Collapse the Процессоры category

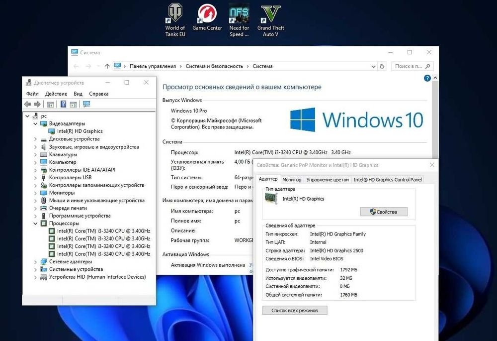coord(35,223)
